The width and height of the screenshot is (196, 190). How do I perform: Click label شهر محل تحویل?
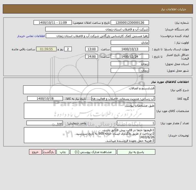178,71
